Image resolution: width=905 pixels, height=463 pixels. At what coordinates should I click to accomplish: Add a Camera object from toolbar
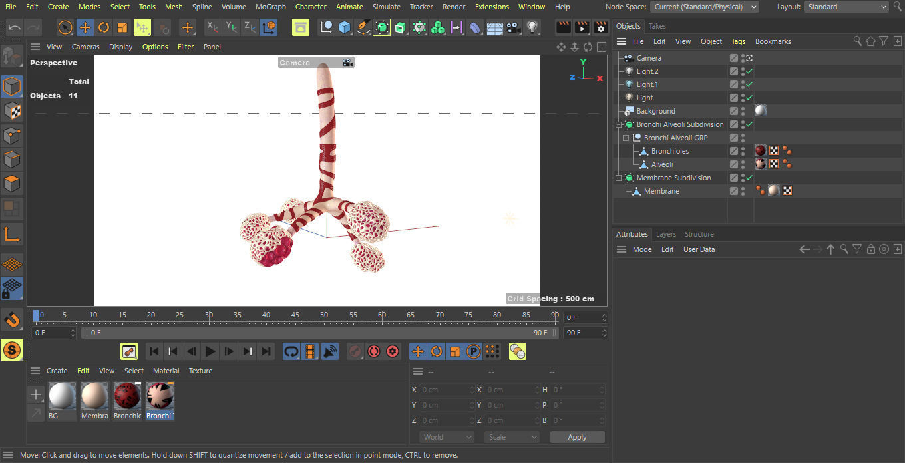pyautogui.click(x=513, y=27)
